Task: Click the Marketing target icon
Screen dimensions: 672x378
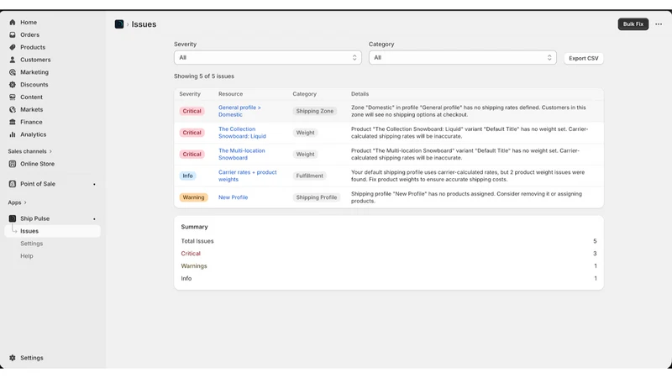Action: tap(13, 72)
